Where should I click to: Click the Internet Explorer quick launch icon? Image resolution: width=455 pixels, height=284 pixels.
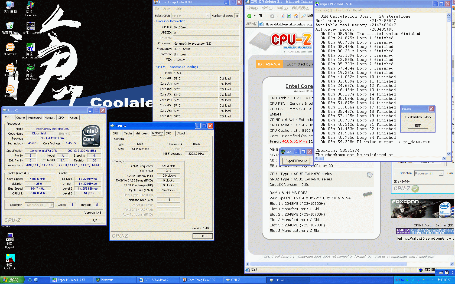[x=30, y=280]
